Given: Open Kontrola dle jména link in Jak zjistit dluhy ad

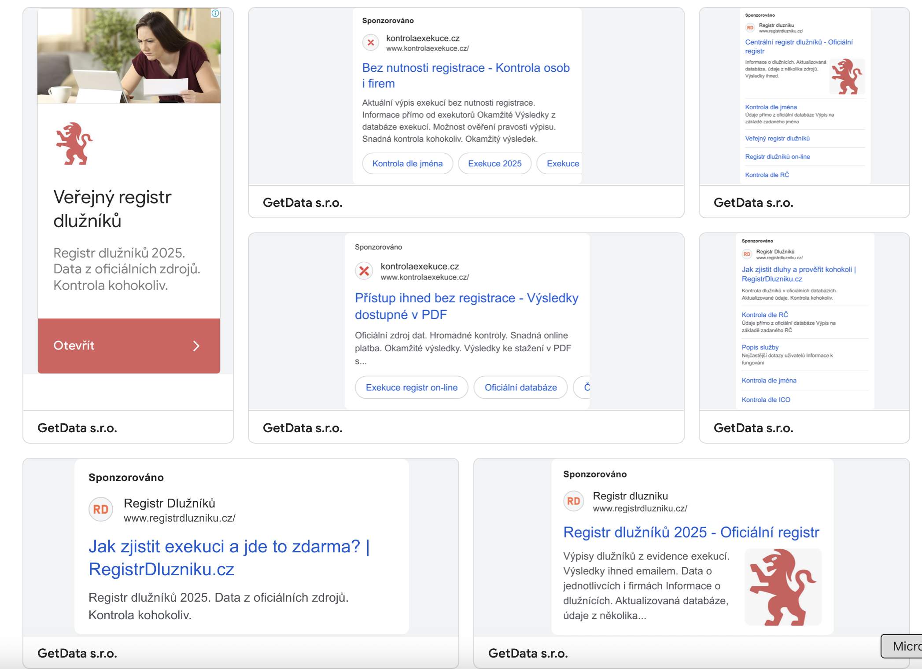Looking at the screenshot, I should 769,380.
